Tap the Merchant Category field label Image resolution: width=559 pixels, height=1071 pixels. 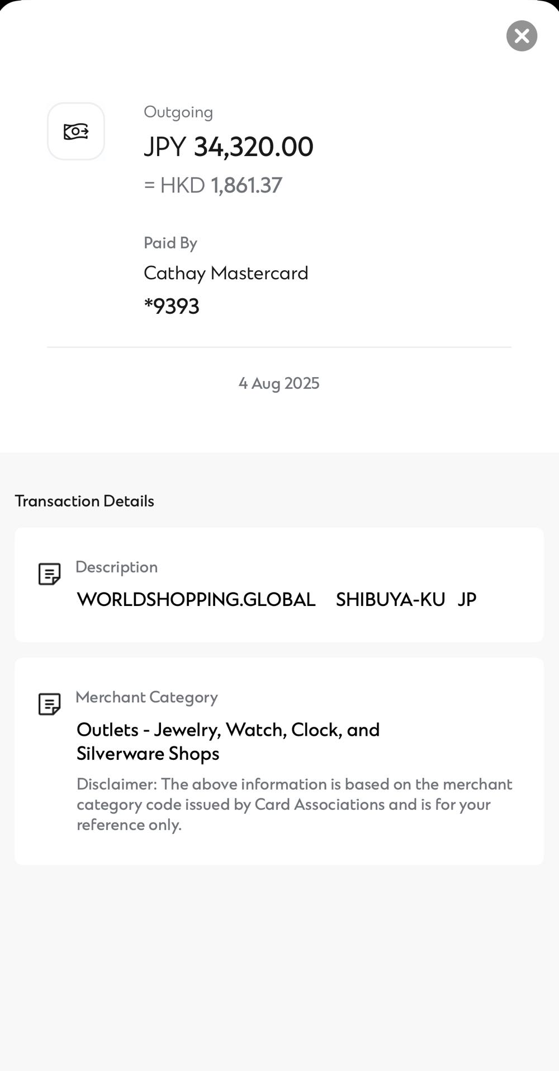[x=146, y=697]
